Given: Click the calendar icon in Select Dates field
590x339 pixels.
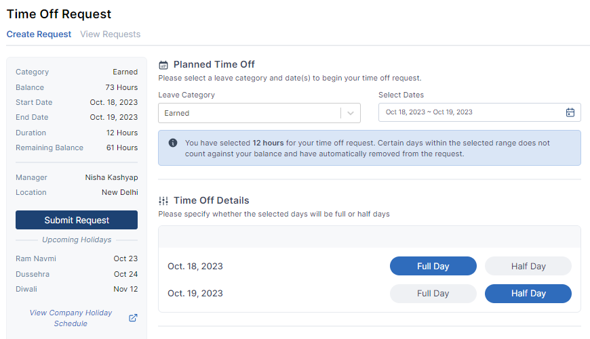Looking at the screenshot, I should pyautogui.click(x=570, y=112).
